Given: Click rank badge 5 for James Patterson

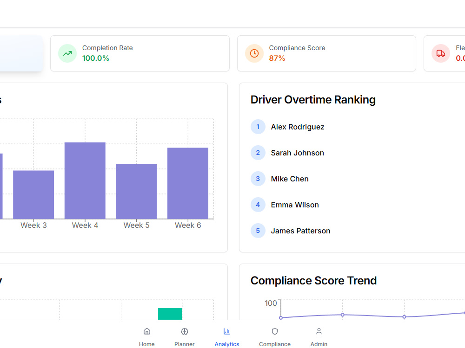Looking at the screenshot, I should [x=258, y=231].
